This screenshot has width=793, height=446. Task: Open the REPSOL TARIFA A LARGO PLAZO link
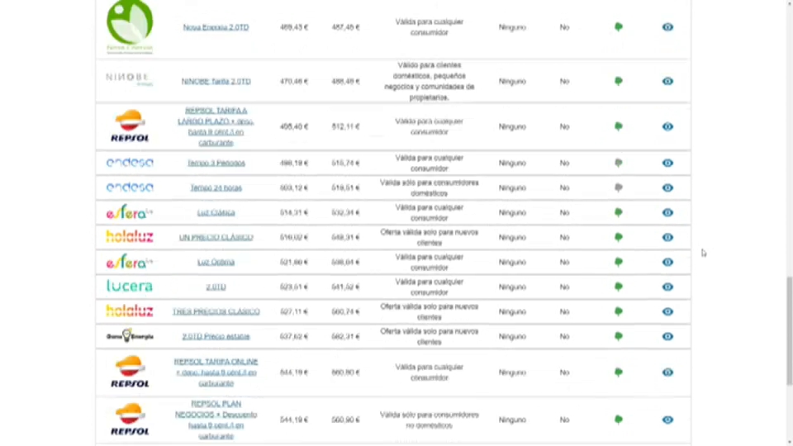[x=216, y=126]
